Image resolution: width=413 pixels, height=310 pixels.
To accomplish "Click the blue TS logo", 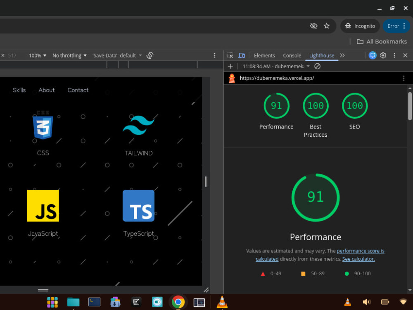I will (x=138, y=205).
